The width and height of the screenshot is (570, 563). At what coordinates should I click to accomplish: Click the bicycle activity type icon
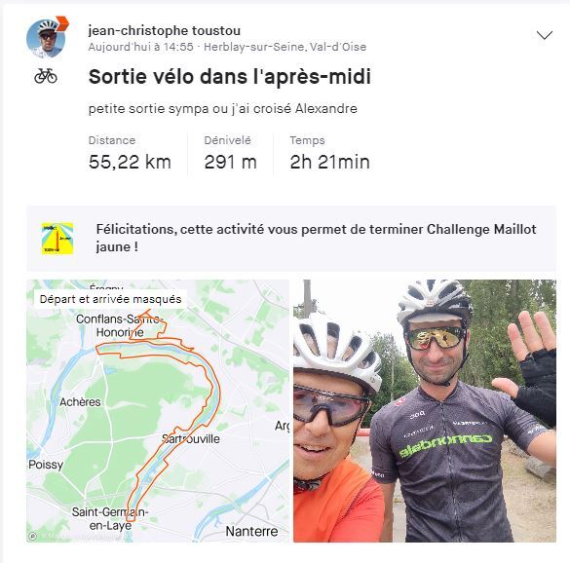click(x=46, y=76)
